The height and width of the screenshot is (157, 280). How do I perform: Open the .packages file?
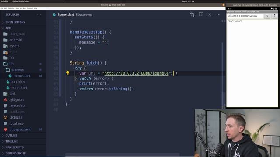pyautogui.click(x=23, y=112)
